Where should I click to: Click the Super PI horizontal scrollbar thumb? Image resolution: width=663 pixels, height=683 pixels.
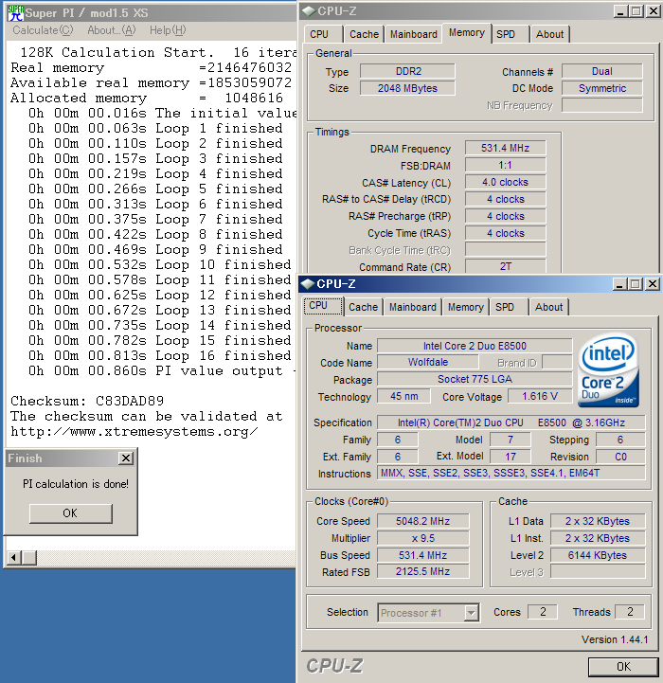pos(29,558)
